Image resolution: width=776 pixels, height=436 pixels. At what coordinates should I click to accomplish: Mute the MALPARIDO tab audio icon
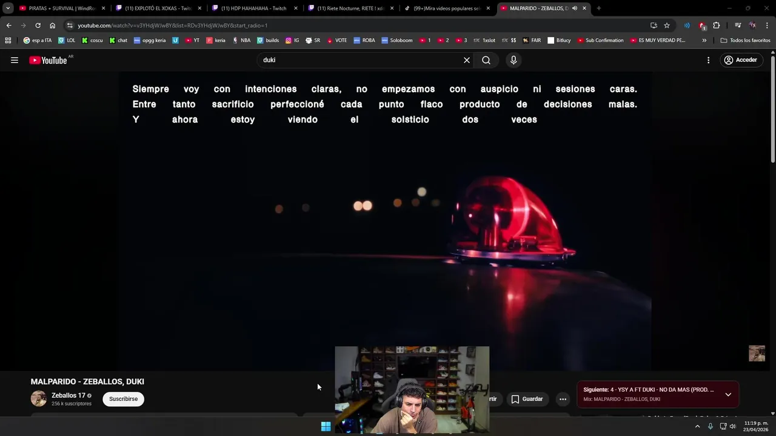coord(575,8)
